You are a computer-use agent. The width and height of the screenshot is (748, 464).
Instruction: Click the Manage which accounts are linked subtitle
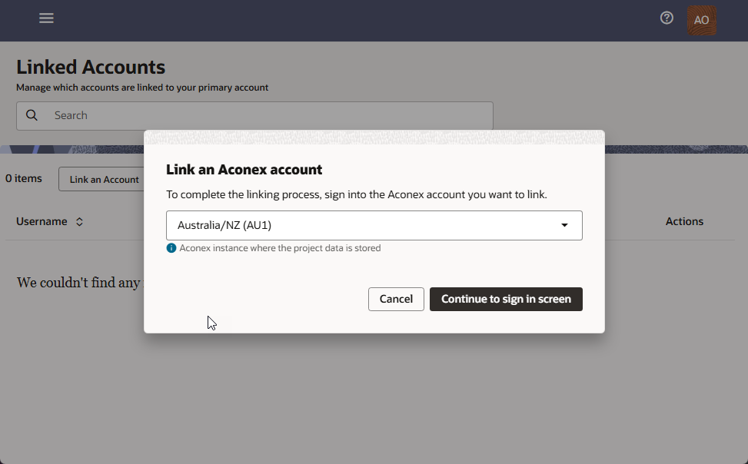(142, 88)
